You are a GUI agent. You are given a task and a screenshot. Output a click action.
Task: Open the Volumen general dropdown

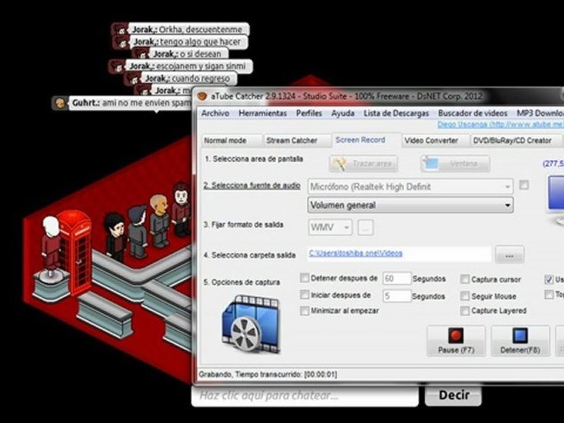411,206
